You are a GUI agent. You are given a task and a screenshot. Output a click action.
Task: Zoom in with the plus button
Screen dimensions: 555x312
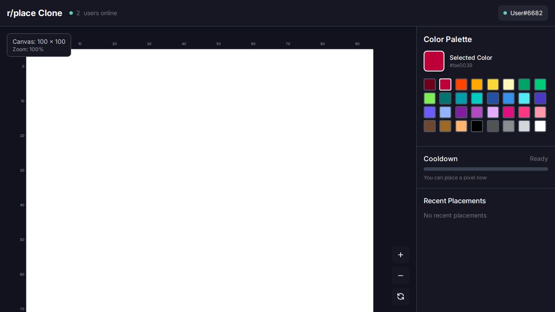[401, 255]
